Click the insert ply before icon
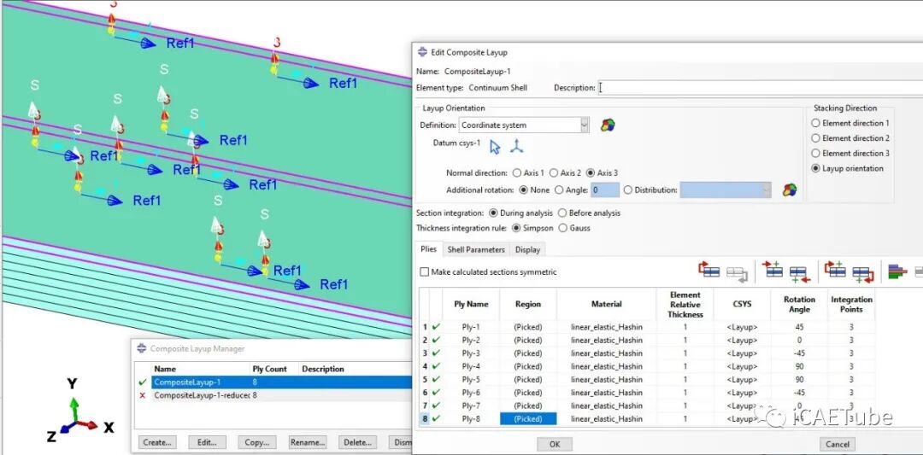The width and height of the screenshot is (923, 455). (773, 271)
